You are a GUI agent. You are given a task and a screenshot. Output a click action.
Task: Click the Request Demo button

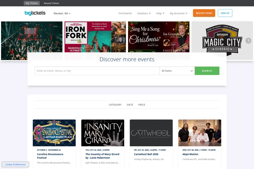tap(204, 13)
